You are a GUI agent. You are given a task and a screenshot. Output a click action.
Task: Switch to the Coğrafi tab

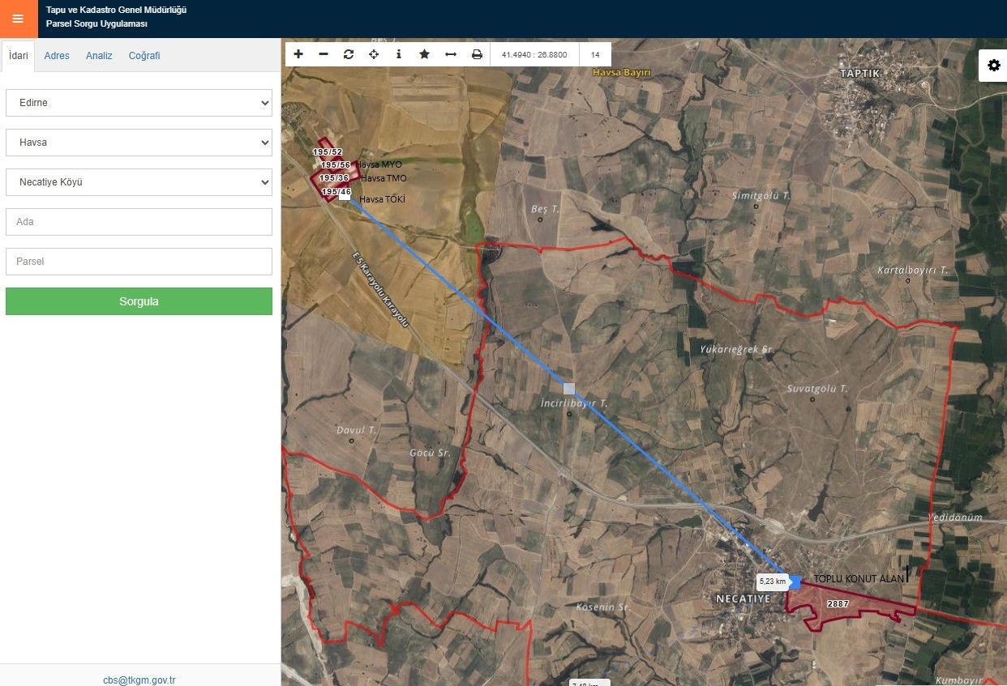144,56
